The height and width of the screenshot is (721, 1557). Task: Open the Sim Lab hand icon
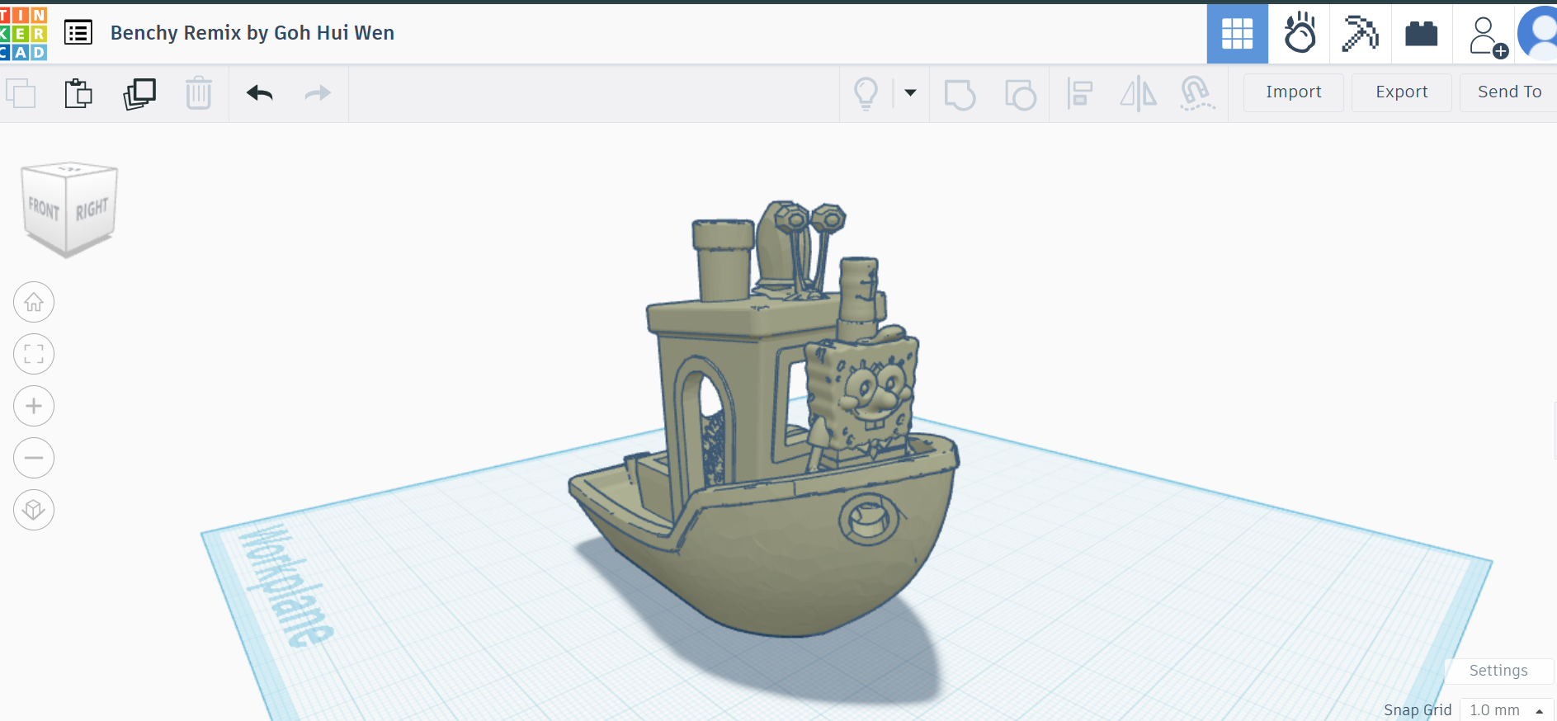(1300, 34)
